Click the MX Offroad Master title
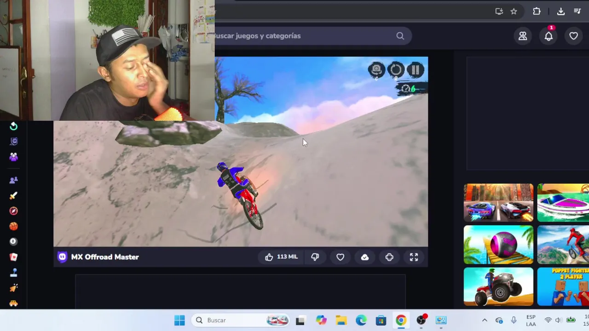This screenshot has height=331, width=589. click(105, 257)
